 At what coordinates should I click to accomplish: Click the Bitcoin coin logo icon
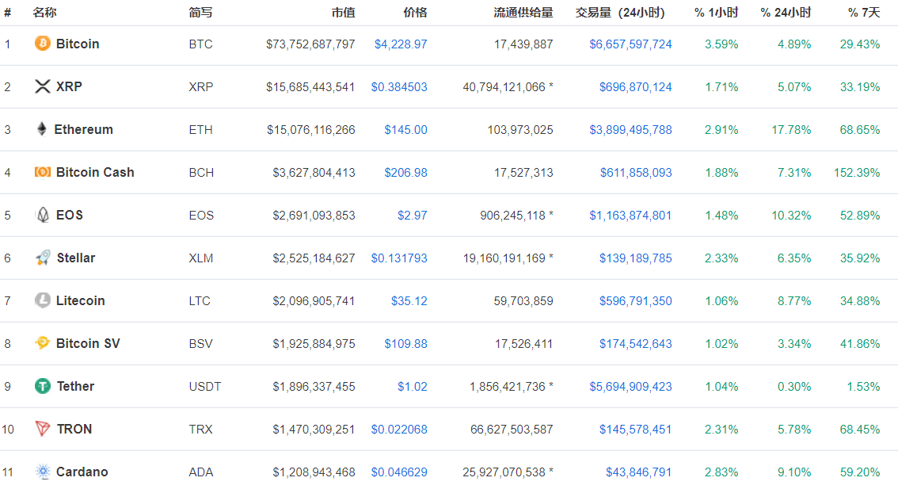tap(43, 44)
